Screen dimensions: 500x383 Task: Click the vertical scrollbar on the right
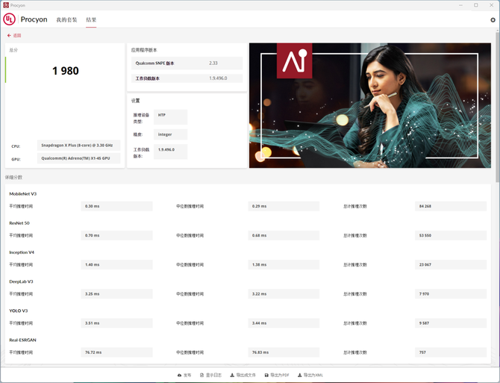[497, 112]
